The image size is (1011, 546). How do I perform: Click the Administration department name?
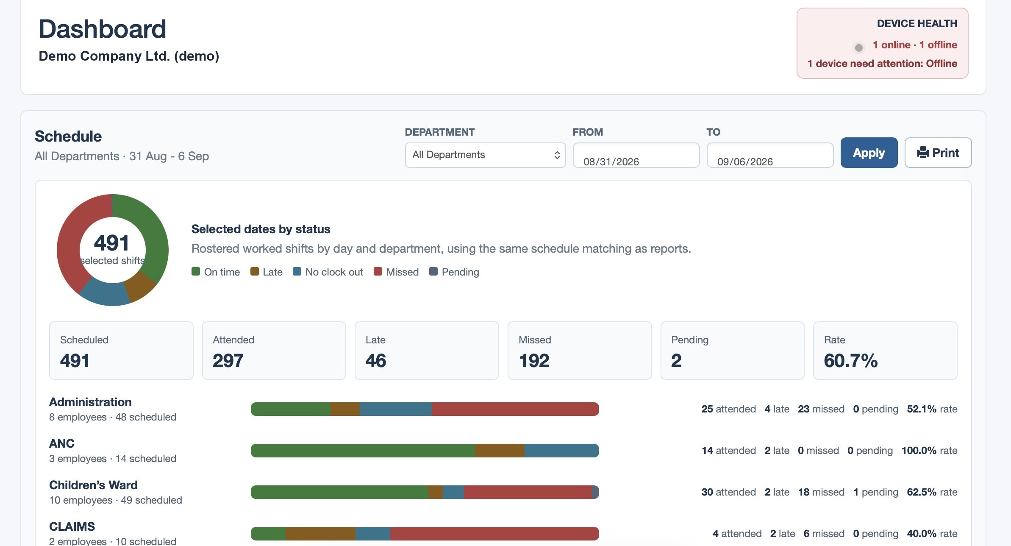[90, 402]
